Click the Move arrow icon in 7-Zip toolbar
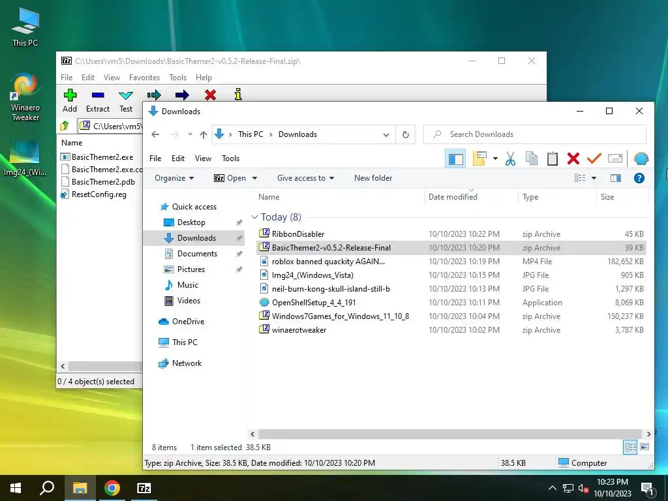668x501 pixels. pyautogui.click(x=182, y=95)
